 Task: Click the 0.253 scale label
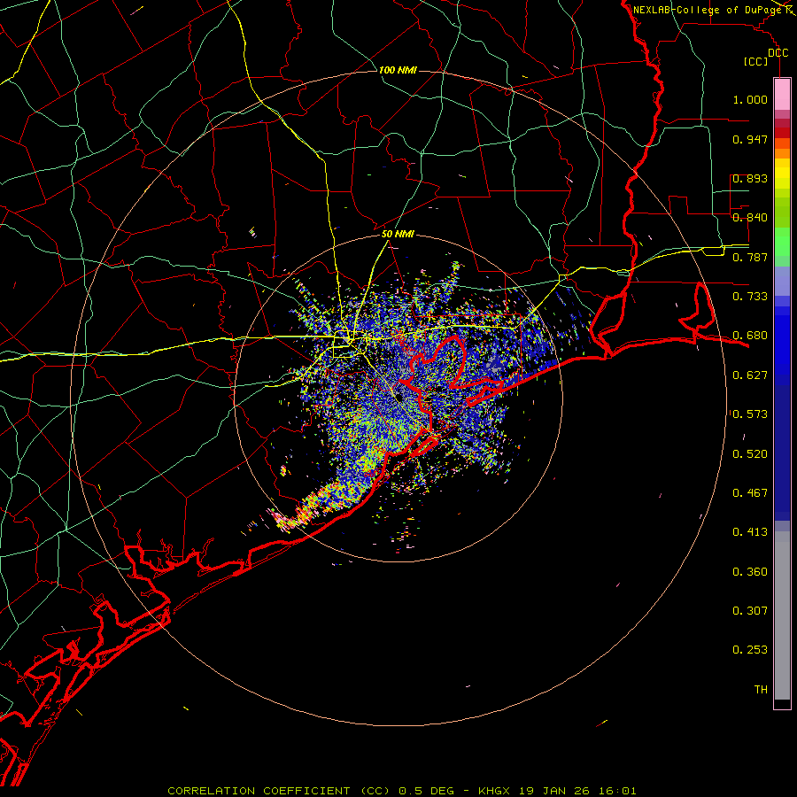(750, 650)
